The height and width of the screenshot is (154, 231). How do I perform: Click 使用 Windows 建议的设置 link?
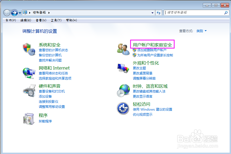click(x=152, y=109)
